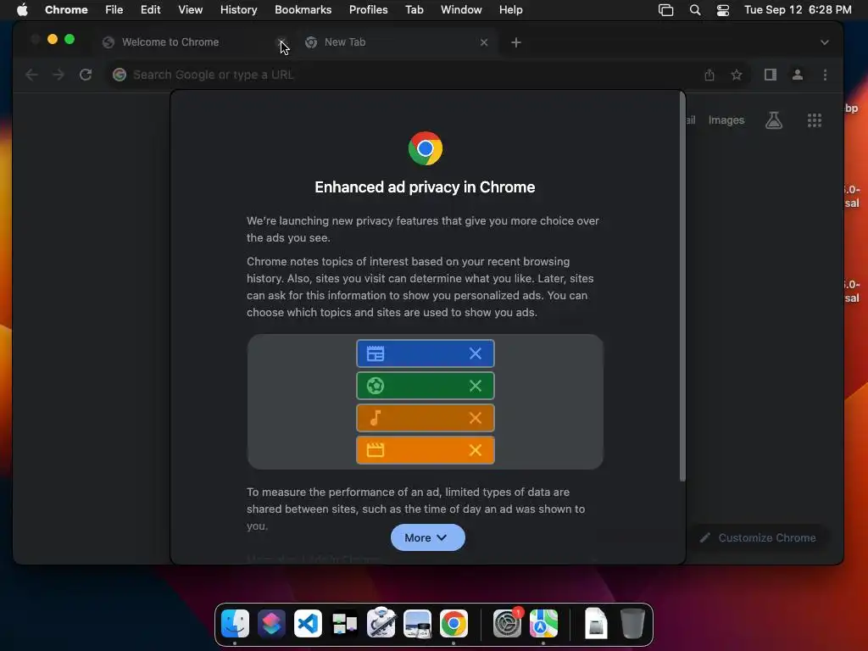Screen dimensions: 868x651
Task: Click the date and time in menu bar
Action: click(798, 10)
